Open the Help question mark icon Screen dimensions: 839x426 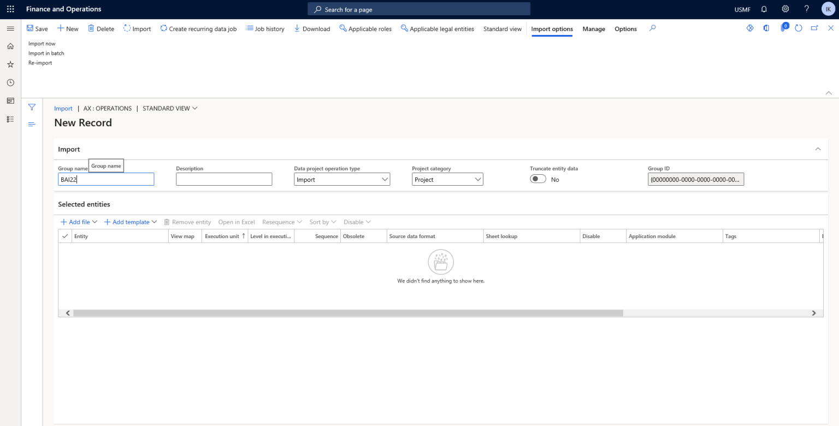click(x=806, y=8)
